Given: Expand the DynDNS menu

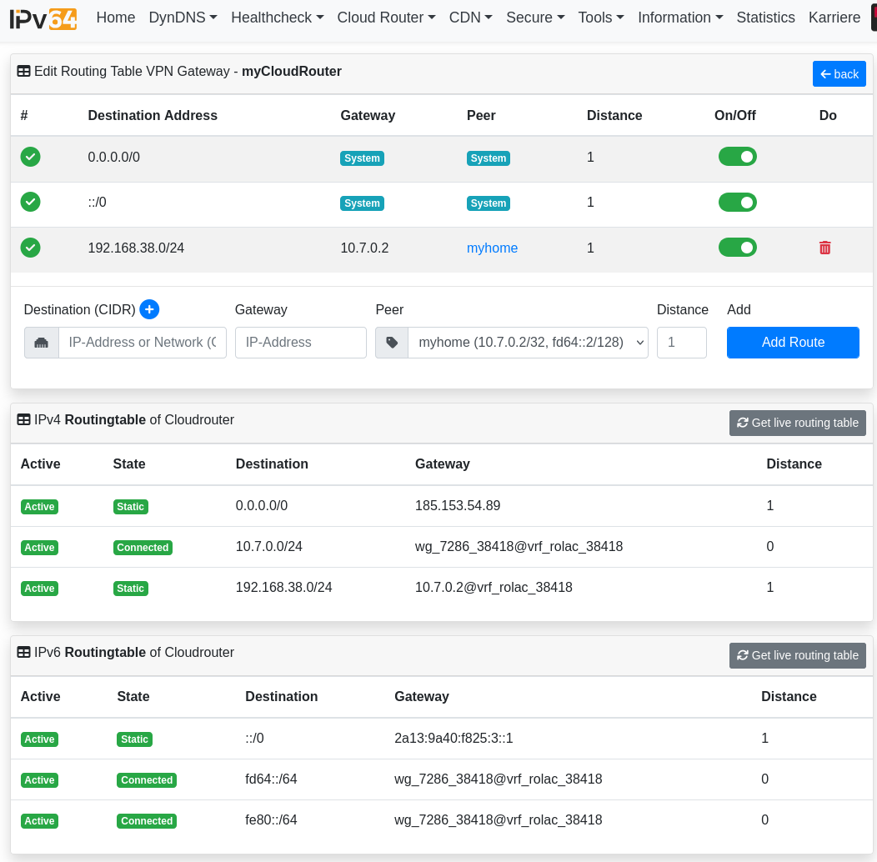Looking at the screenshot, I should (x=183, y=18).
